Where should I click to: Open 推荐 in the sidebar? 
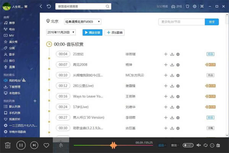pyautogui.click(x=9, y=23)
